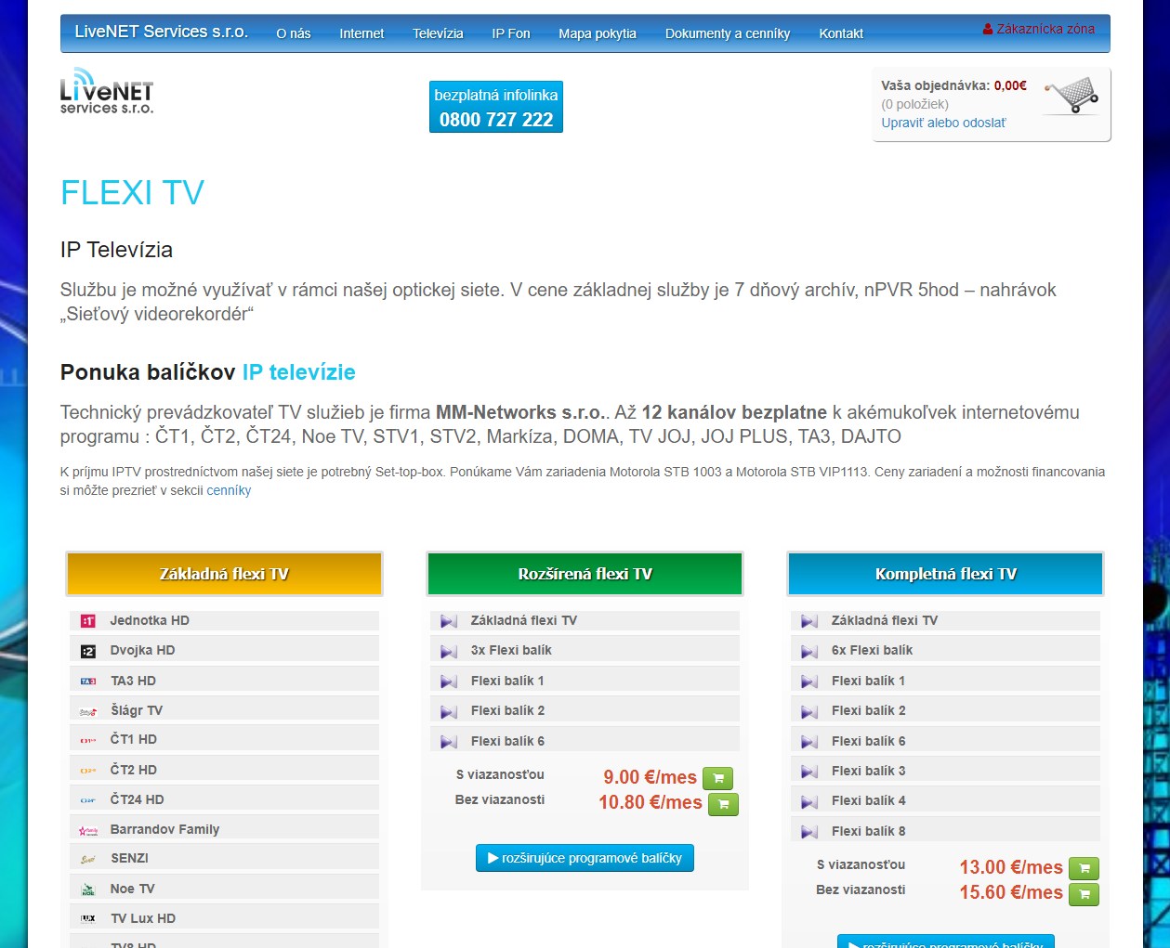Click the Základná flexi TV yellow header
1170x948 pixels.
pyautogui.click(x=224, y=574)
